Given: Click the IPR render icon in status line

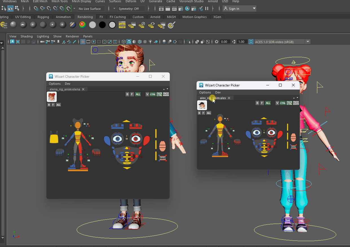Looking at the screenshot, I should coord(174,9).
